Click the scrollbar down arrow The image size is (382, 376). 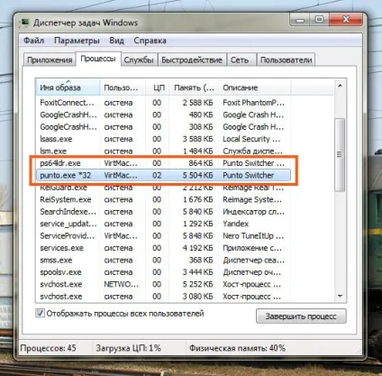[x=340, y=296]
